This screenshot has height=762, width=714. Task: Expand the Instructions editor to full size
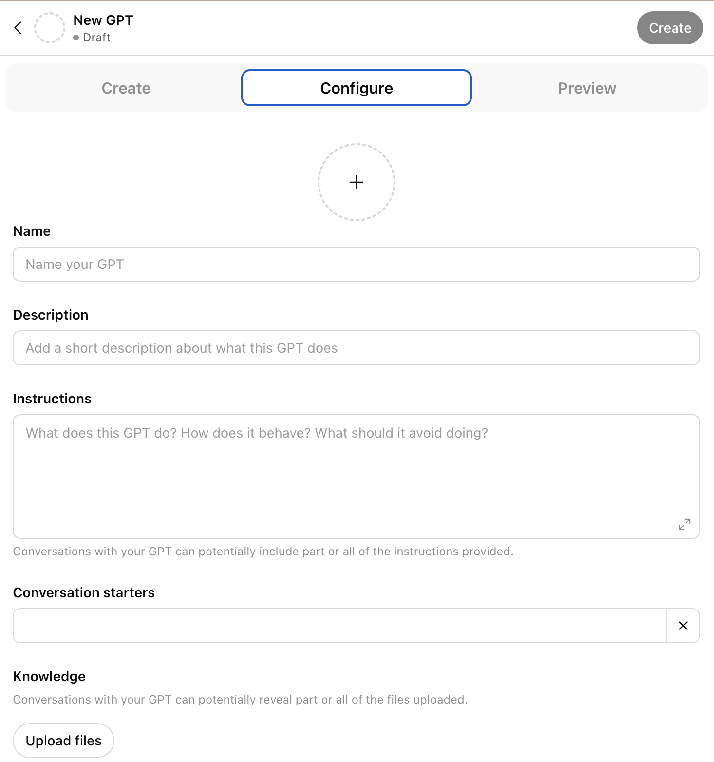coord(684,524)
